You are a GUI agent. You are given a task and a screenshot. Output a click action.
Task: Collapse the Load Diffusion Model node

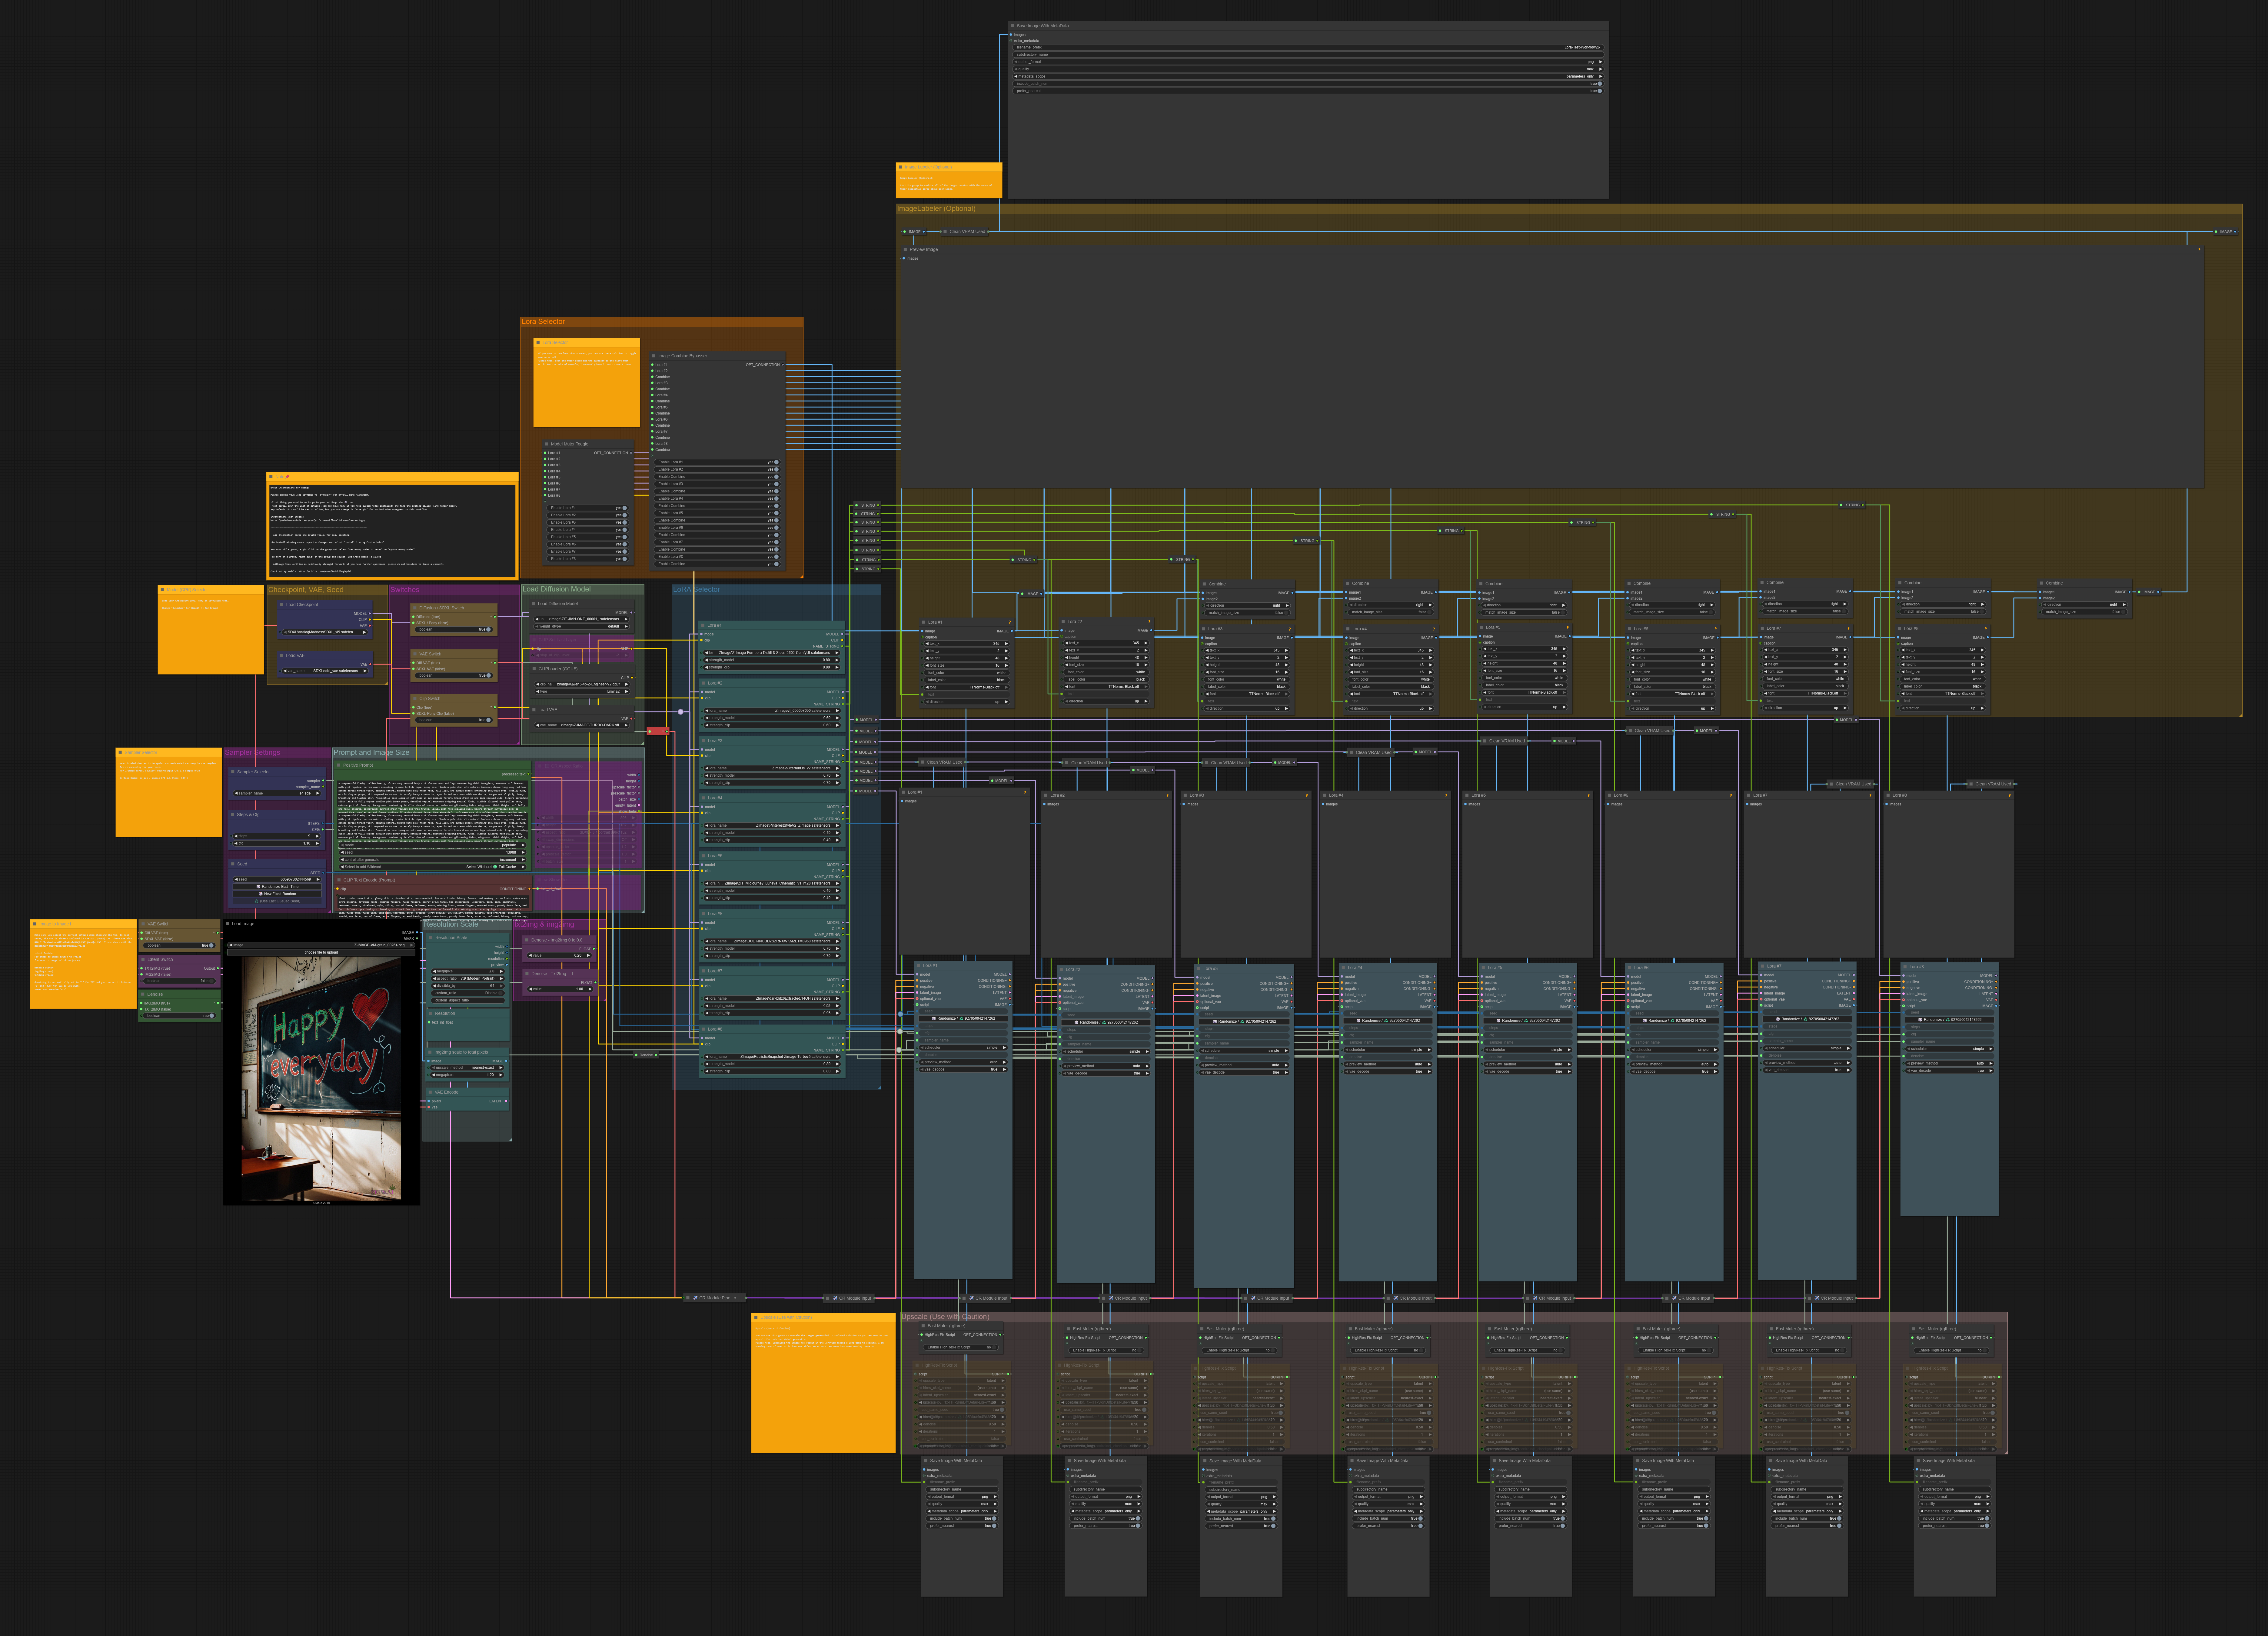click(x=534, y=604)
